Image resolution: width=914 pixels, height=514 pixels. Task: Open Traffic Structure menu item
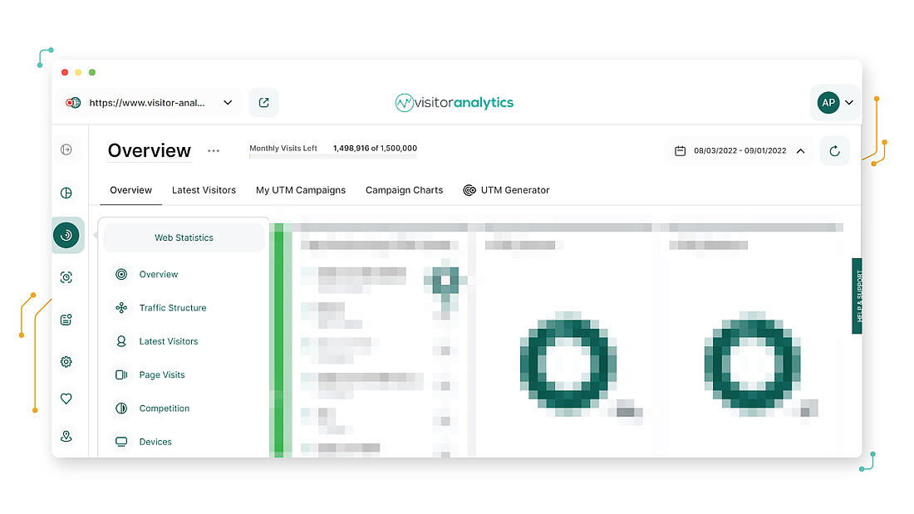(x=173, y=308)
